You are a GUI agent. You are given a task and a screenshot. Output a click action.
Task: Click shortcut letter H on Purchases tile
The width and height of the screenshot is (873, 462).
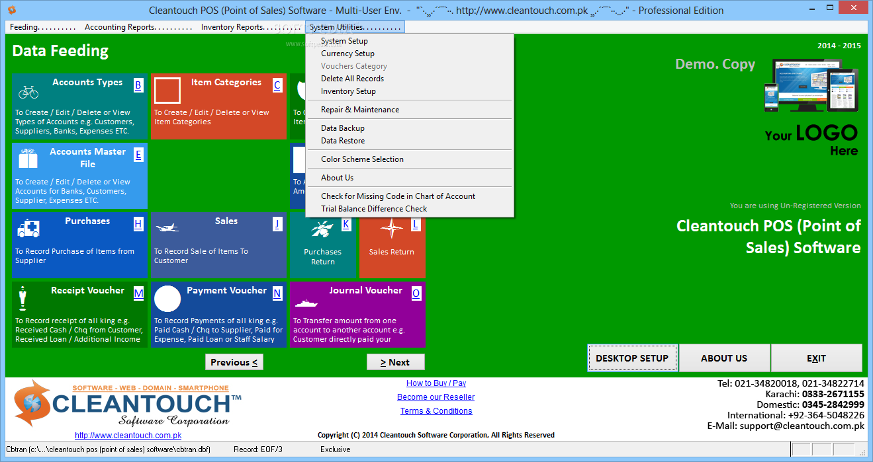(138, 224)
